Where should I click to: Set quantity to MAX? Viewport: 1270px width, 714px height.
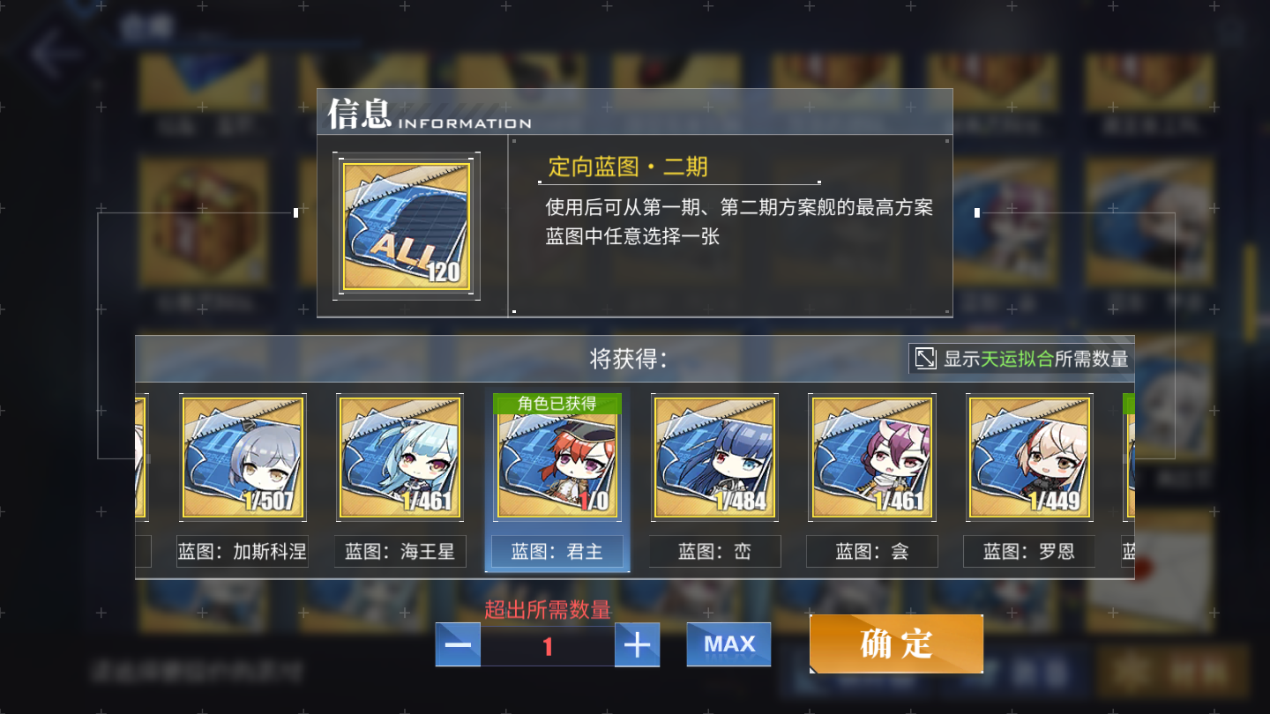coord(728,644)
